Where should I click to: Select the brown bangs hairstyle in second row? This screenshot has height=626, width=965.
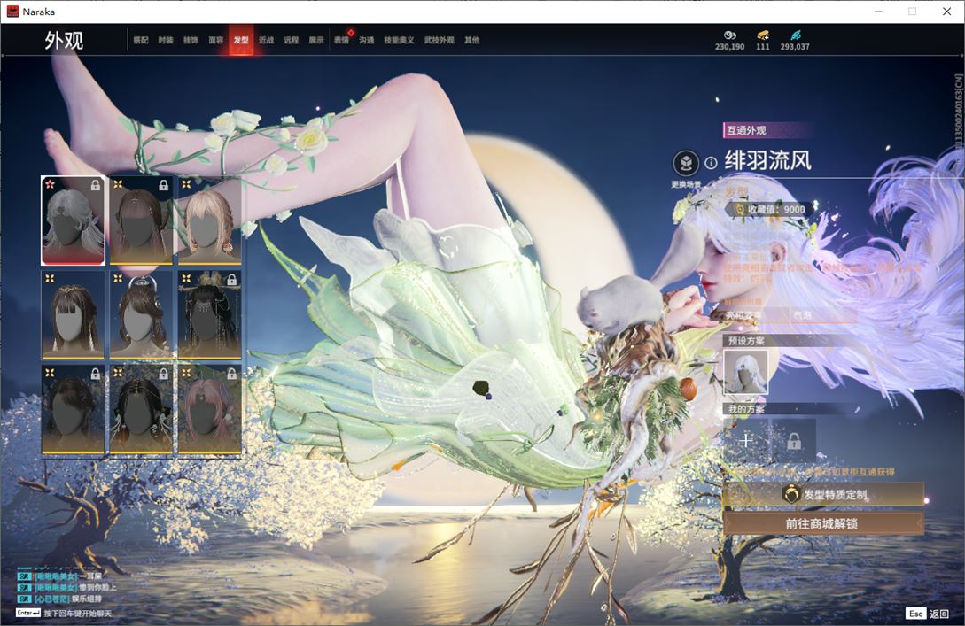(x=73, y=315)
